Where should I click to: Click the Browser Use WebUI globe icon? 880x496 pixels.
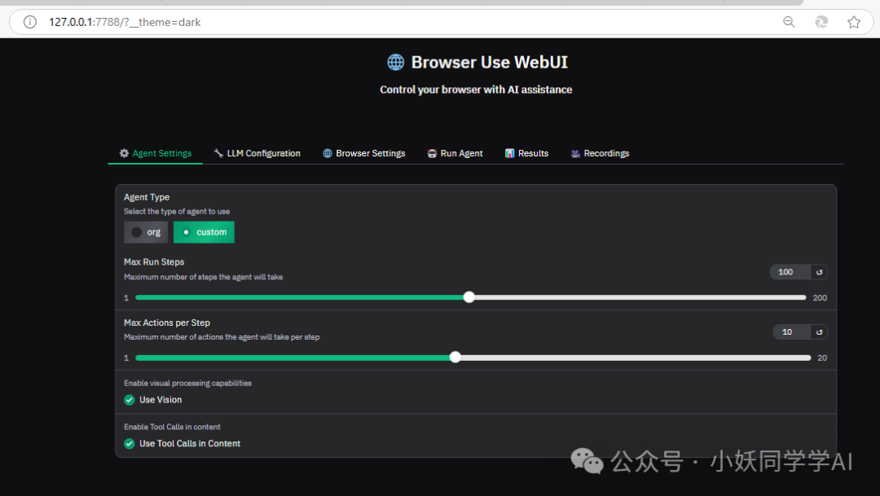[x=396, y=62]
